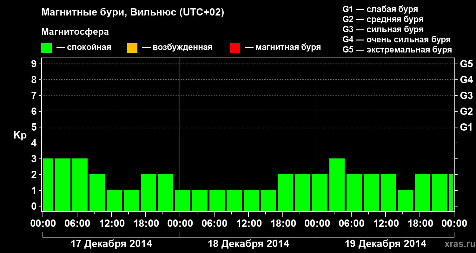The height and width of the screenshot is (253, 476).
Task: Select the chart title 'Магнитные бури, Вильнюс (UTC+02)'
Action: point(133,13)
